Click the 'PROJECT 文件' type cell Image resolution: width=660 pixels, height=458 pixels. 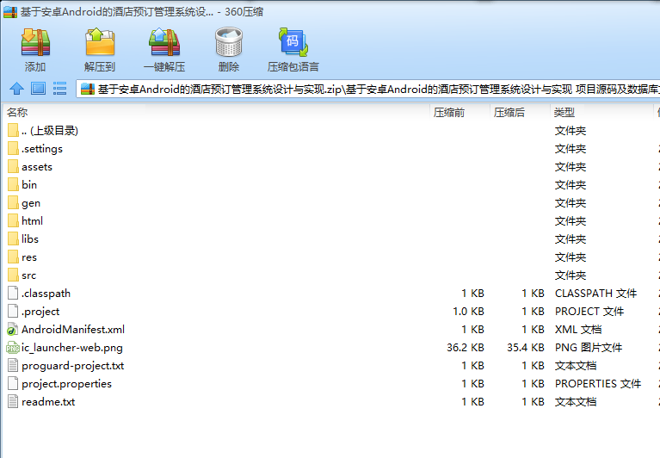[589, 312]
